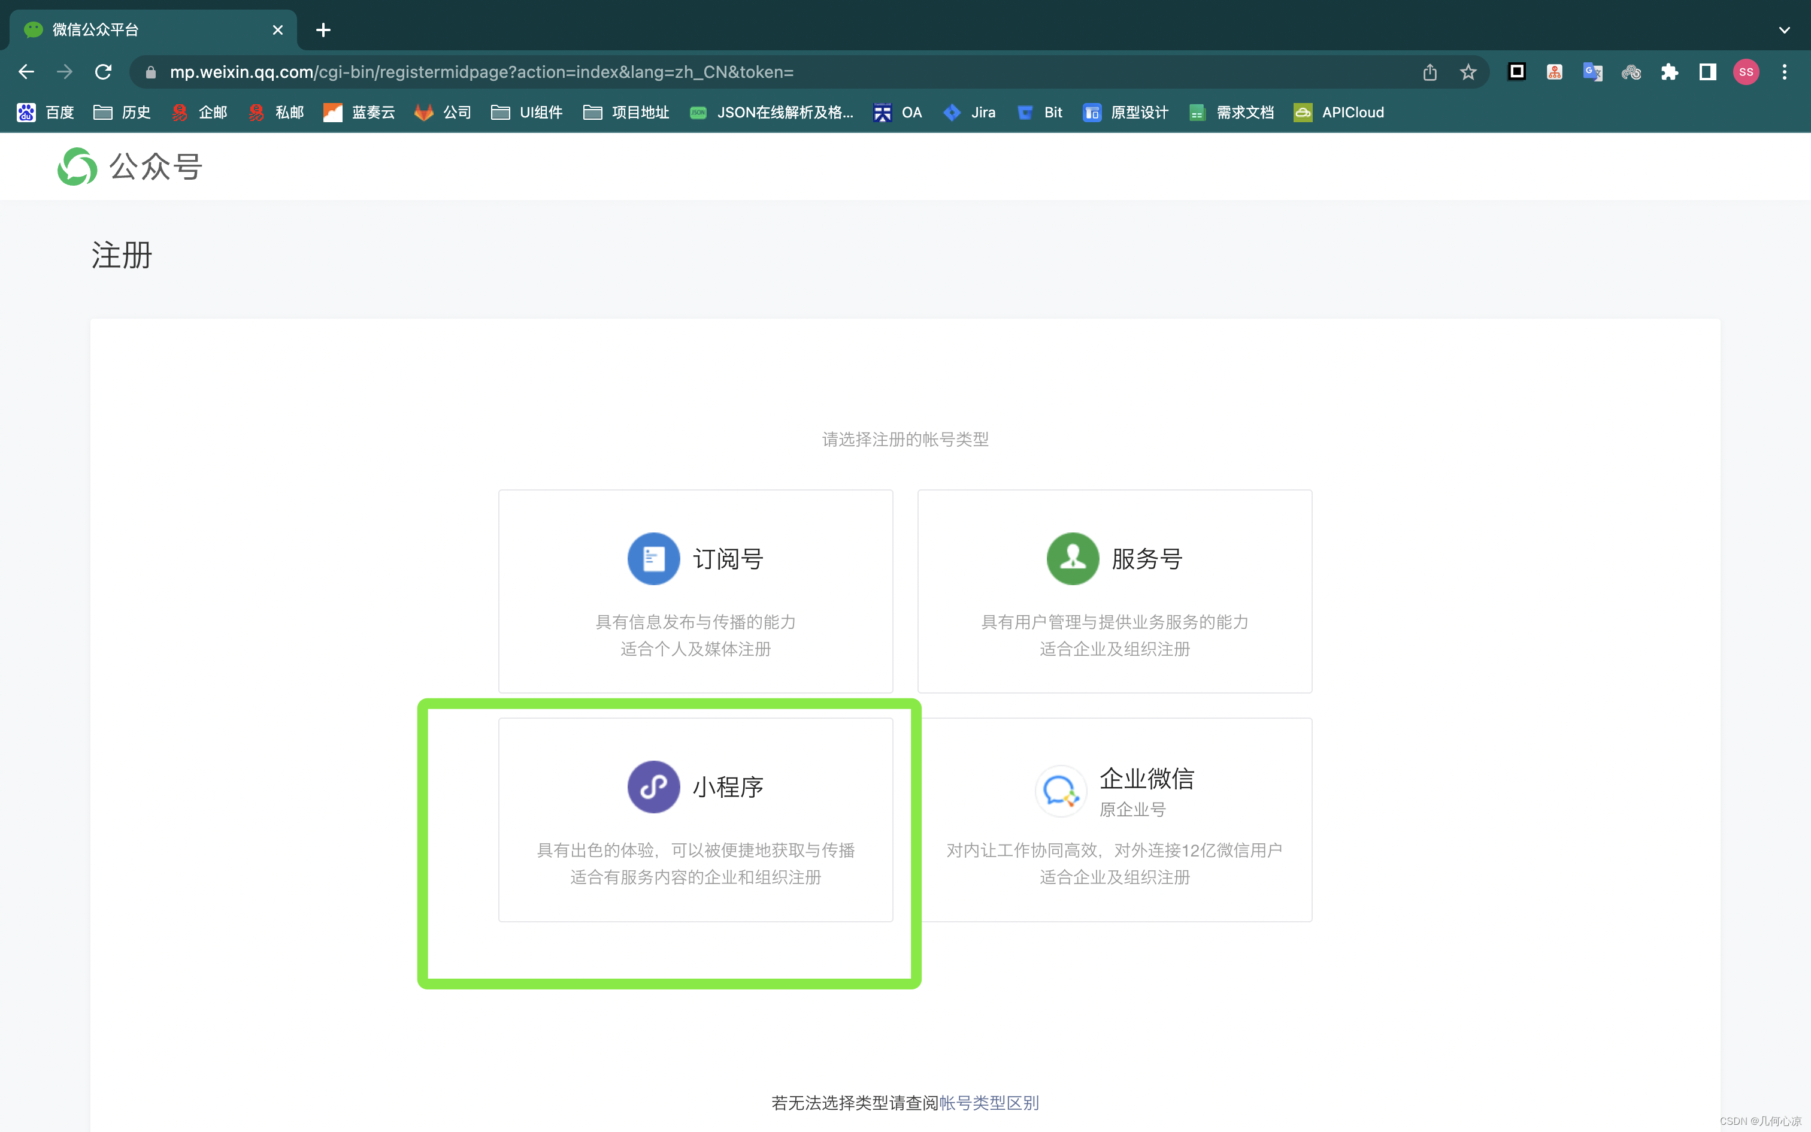Screen dimensions: 1811x1132
Task: Open the OA bookmark
Action: pyautogui.click(x=898, y=113)
